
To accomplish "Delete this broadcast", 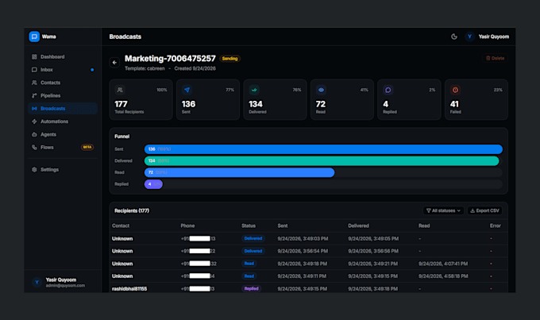I will tap(495, 58).
